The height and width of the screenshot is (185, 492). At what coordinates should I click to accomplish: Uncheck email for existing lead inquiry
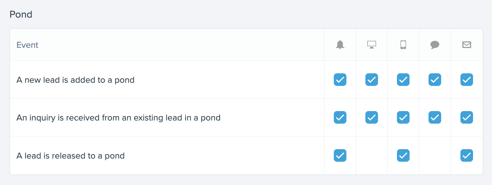tap(467, 117)
